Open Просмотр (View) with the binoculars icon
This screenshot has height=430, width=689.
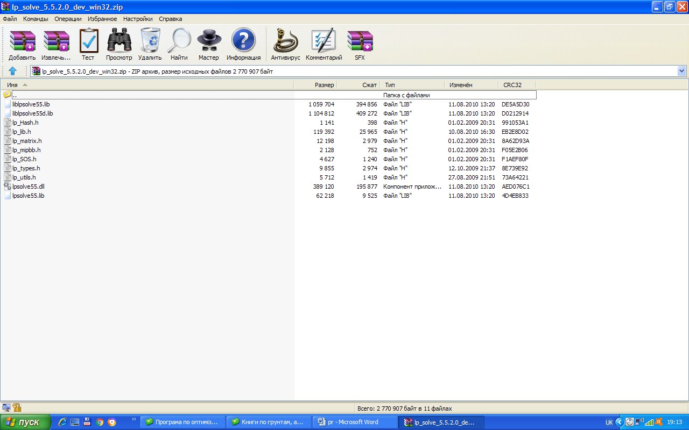(x=119, y=45)
